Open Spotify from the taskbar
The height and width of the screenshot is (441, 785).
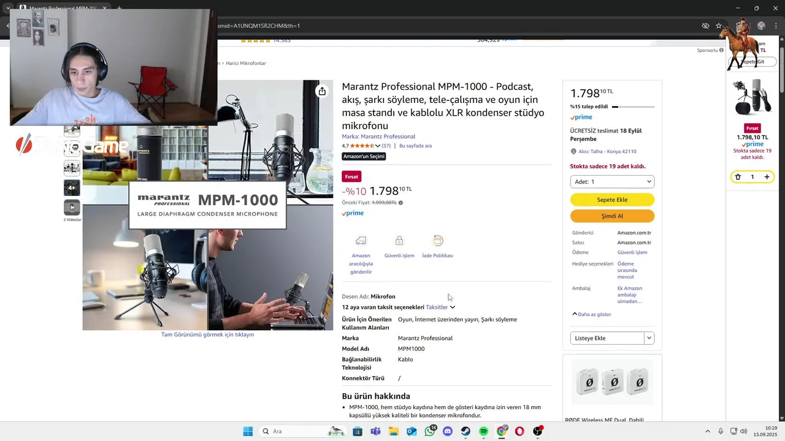pos(483,431)
